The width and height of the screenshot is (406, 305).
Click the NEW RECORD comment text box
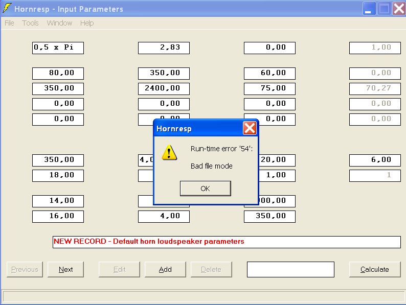(227, 242)
